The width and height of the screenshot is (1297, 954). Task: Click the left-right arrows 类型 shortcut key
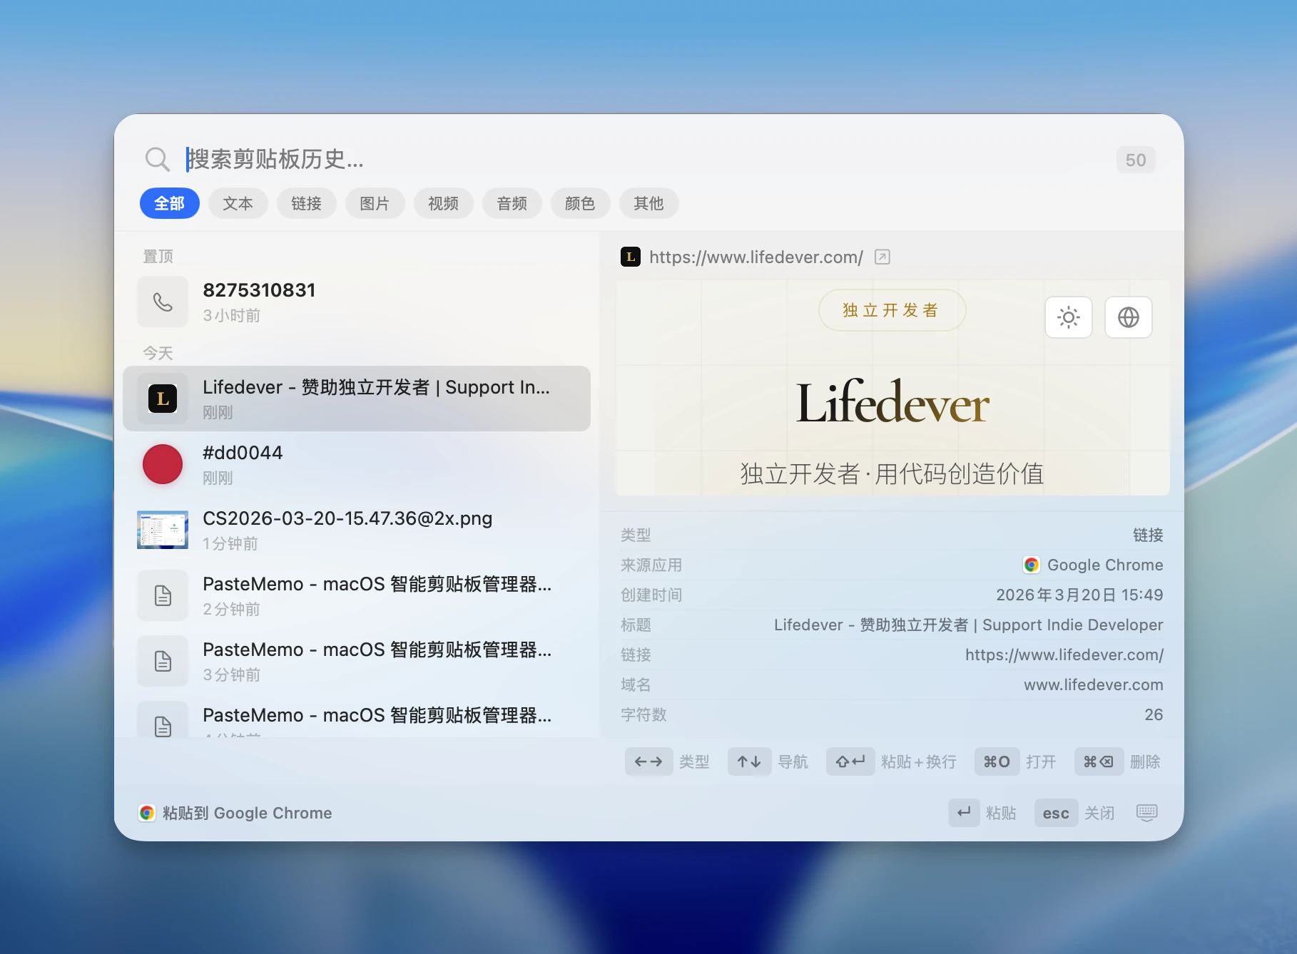click(x=648, y=761)
